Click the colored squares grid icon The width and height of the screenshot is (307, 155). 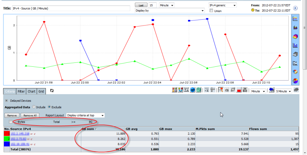[x=174, y=90]
